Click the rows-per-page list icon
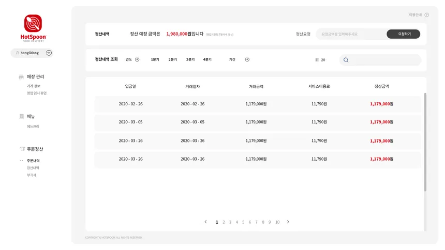The width and height of the screenshot is (445, 250). coord(317,60)
